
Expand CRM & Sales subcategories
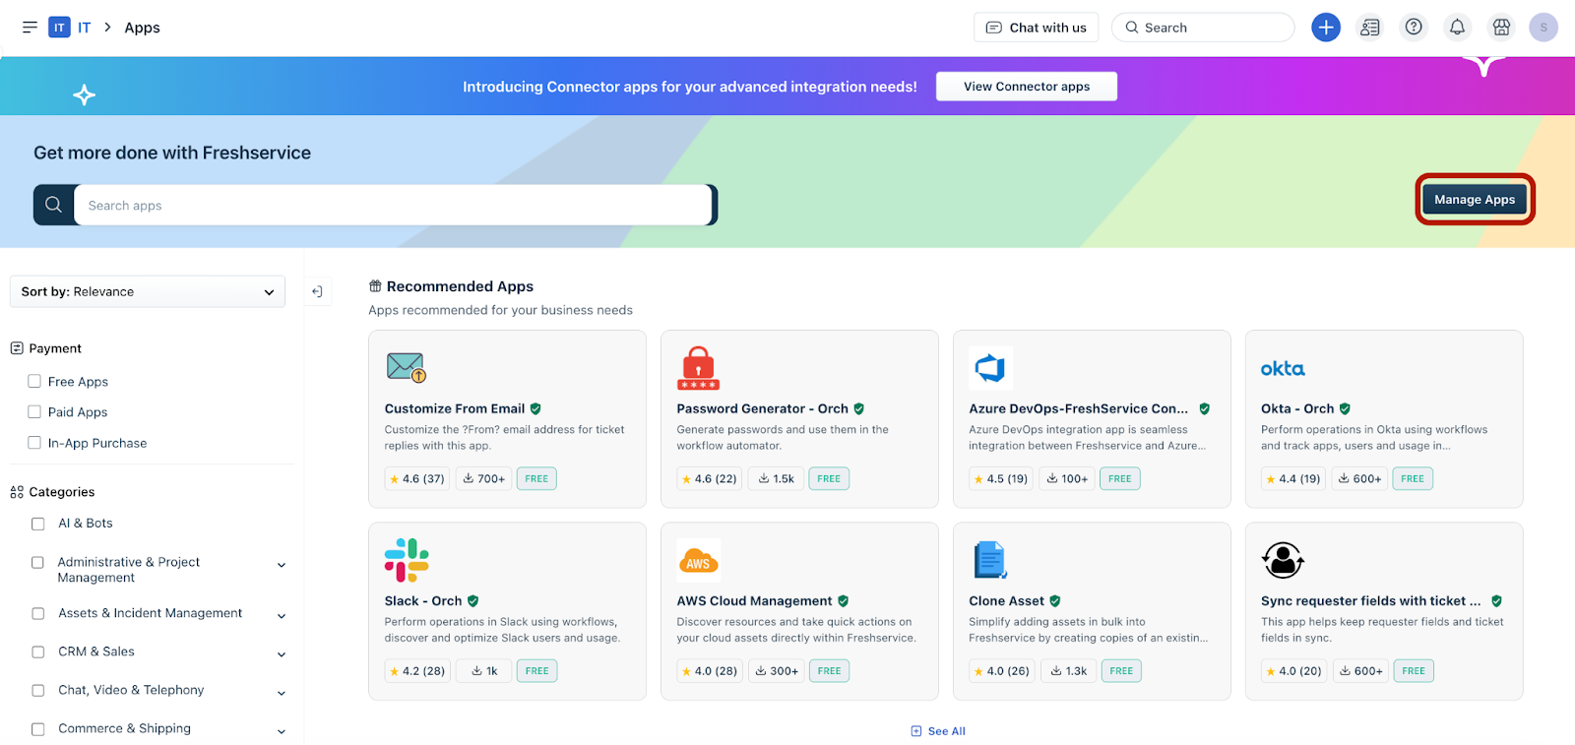pos(282,654)
